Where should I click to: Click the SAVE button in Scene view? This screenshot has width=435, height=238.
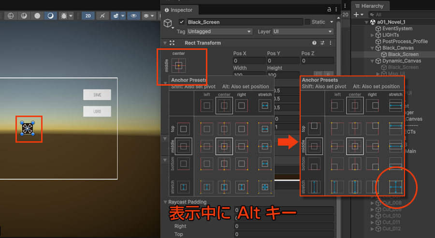point(97,95)
